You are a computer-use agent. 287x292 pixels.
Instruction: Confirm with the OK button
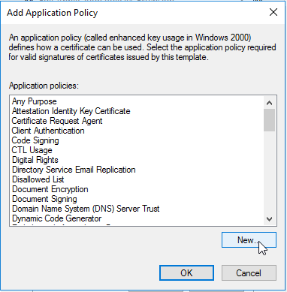point(186,273)
